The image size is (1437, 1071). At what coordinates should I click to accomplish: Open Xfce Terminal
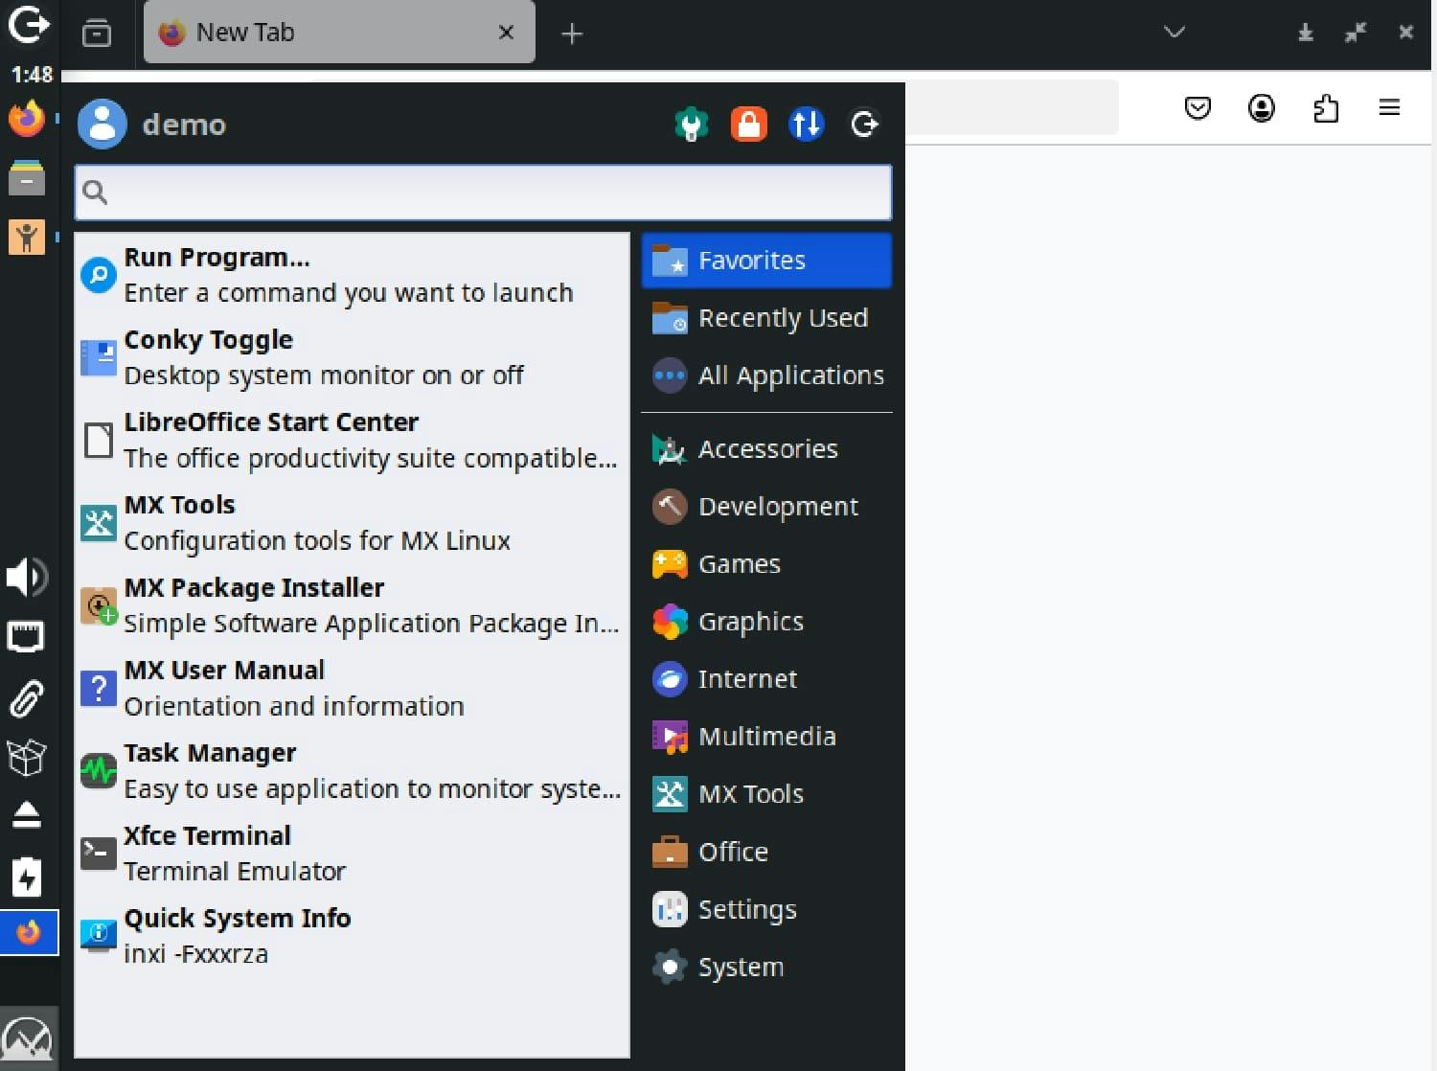click(x=352, y=853)
